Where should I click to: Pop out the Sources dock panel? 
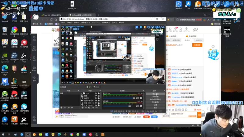pyautogui.click(x=100, y=91)
